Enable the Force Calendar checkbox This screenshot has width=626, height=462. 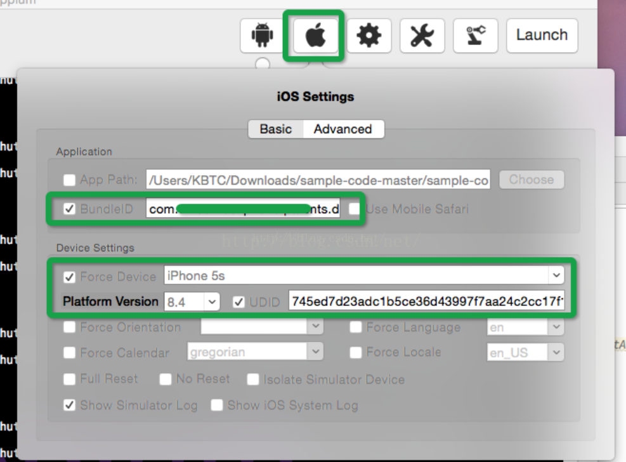(70, 353)
